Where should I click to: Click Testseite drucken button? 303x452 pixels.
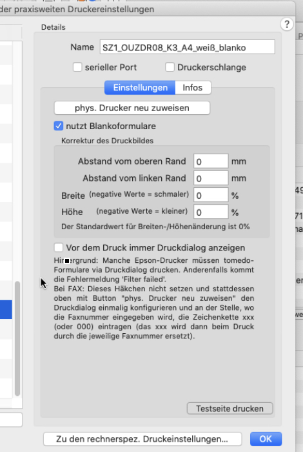230,409
